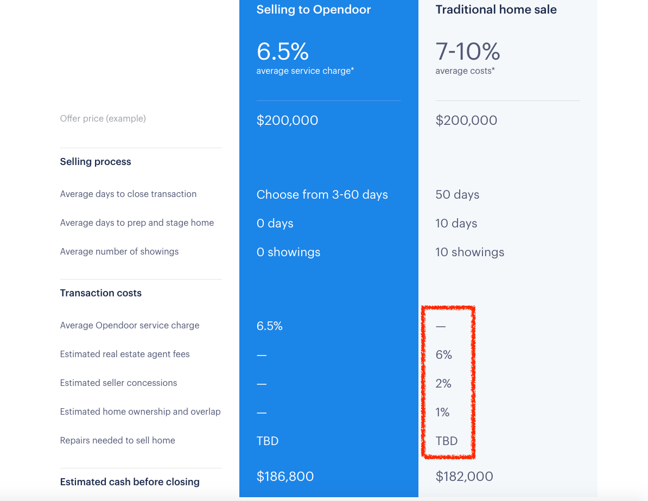Click 'Average Opendoor service charge' row label
Image resolution: width=648 pixels, height=501 pixels.
tap(130, 325)
